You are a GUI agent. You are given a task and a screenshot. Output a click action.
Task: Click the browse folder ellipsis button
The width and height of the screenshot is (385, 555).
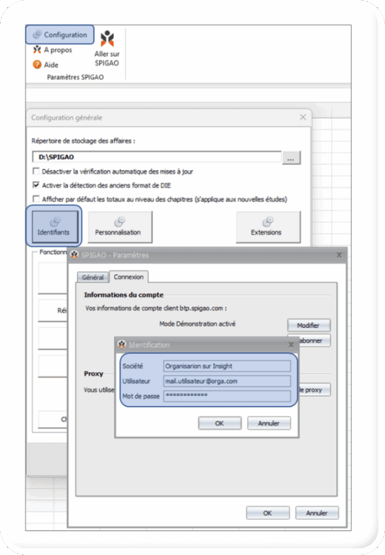(x=291, y=158)
